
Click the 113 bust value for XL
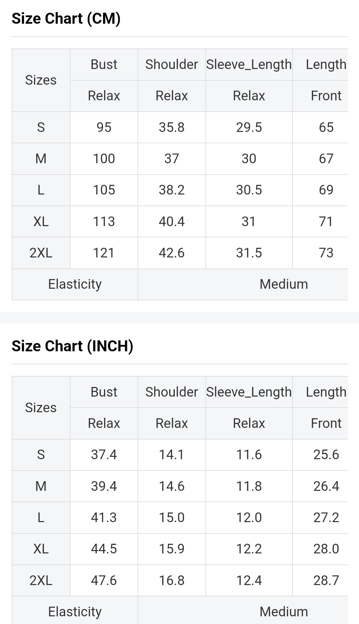pyautogui.click(x=104, y=221)
